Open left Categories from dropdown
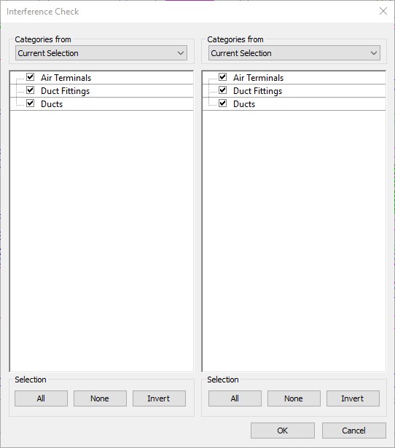Viewport: 395px width, 448px height. point(101,53)
